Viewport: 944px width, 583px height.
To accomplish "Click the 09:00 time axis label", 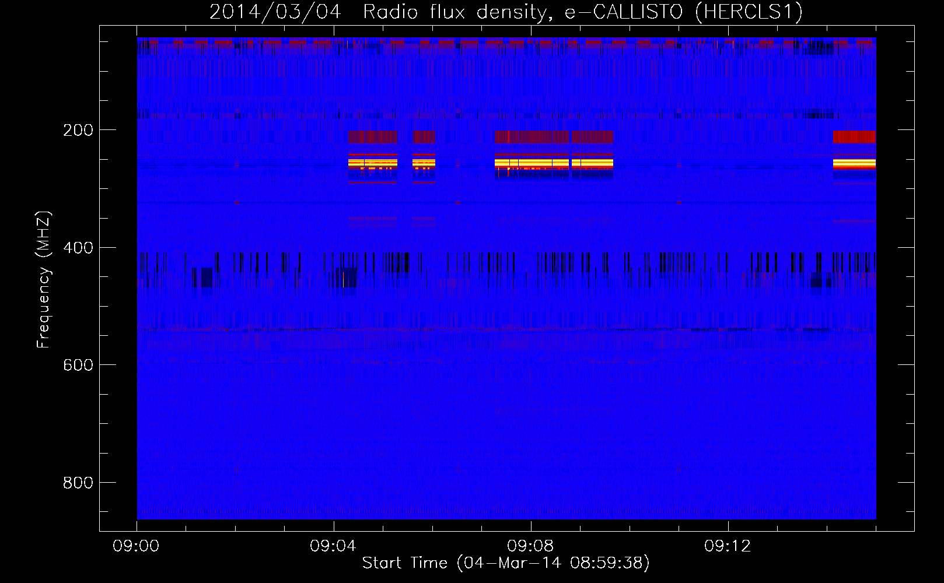I will pyautogui.click(x=136, y=546).
